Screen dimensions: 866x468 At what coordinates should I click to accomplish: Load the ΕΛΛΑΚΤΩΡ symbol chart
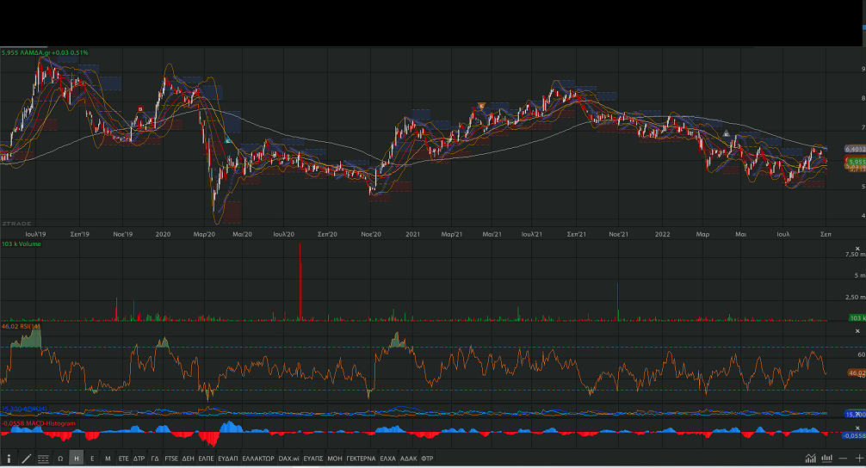tap(258, 459)
